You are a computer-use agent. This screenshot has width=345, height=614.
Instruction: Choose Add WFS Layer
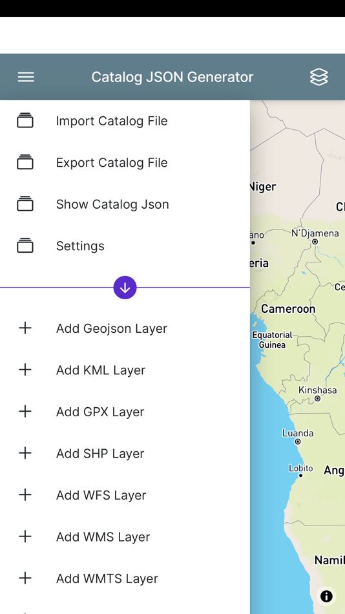[x=125, y=495]
